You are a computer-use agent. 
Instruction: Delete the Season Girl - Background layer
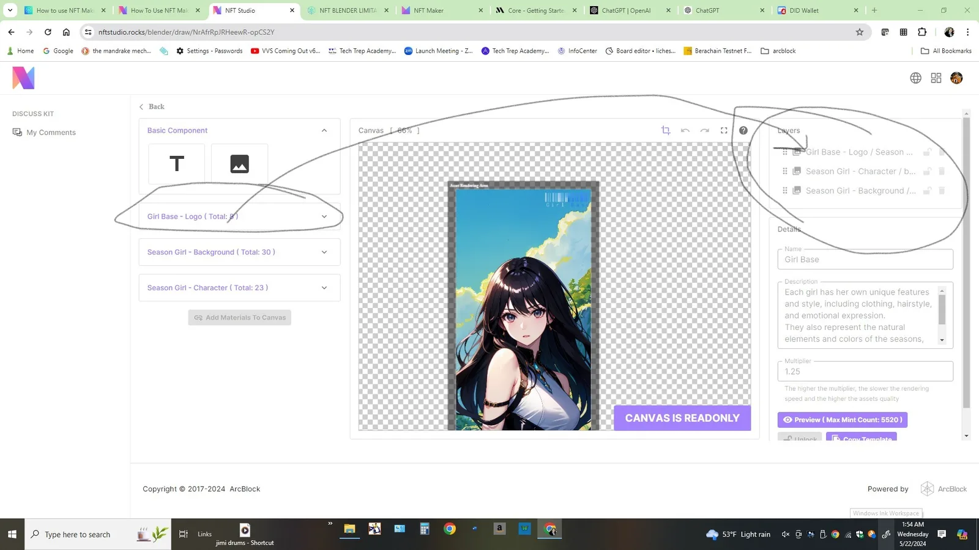click(942, 191)
